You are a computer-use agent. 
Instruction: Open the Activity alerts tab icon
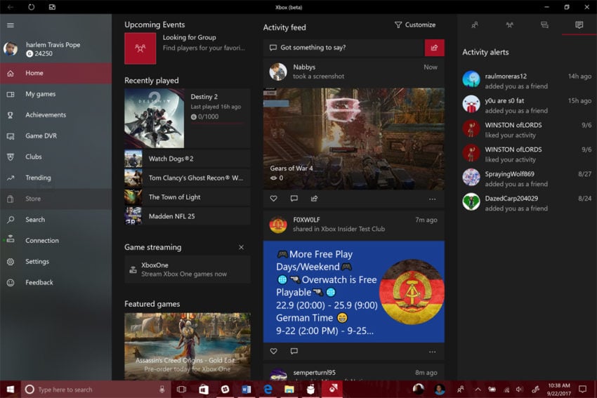click(579, 25)
